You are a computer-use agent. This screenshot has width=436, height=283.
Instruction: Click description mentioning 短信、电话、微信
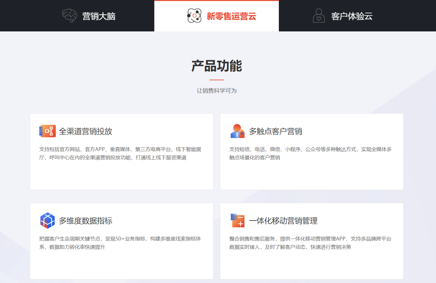tap(310, 153)
